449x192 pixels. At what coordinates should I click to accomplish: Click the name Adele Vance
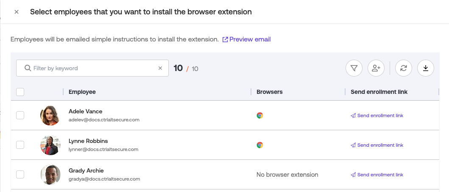pyautogui.click(x=85, y=111)
